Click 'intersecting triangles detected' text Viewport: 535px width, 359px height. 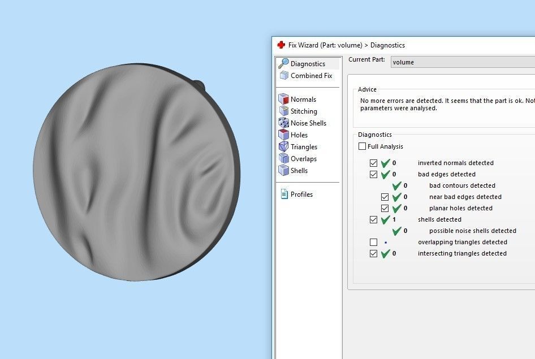click(x=462, y=253)
